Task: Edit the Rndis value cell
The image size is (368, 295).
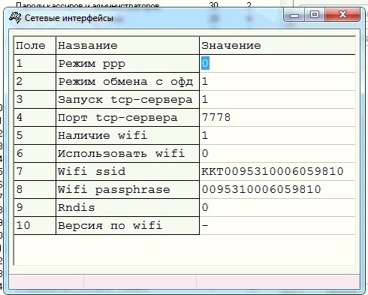Action: [277, 208]
